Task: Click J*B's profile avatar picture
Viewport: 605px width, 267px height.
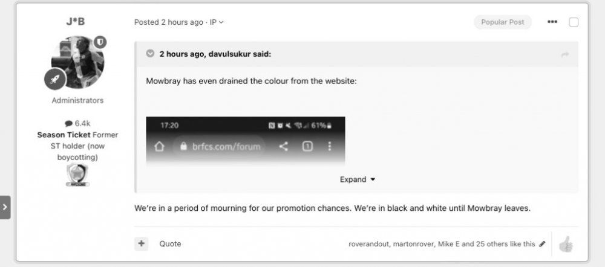Action: pos(79,62)
